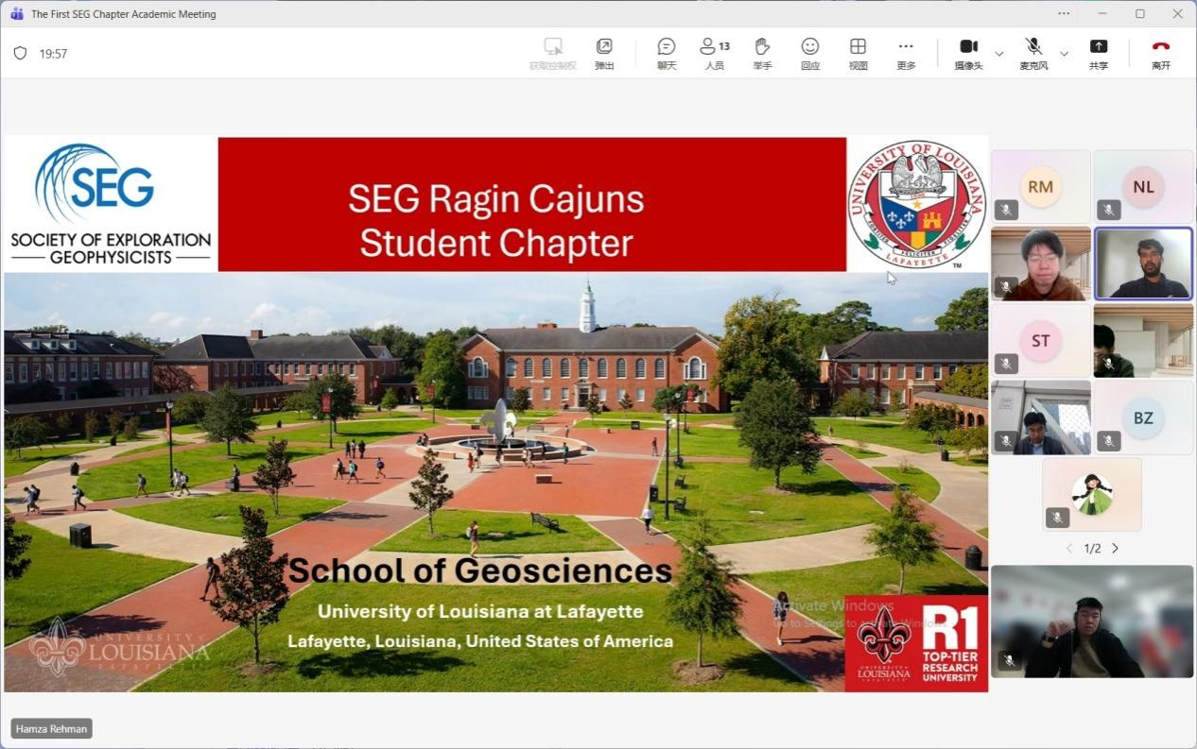Expand the camera options chevron

pos(999,54)
